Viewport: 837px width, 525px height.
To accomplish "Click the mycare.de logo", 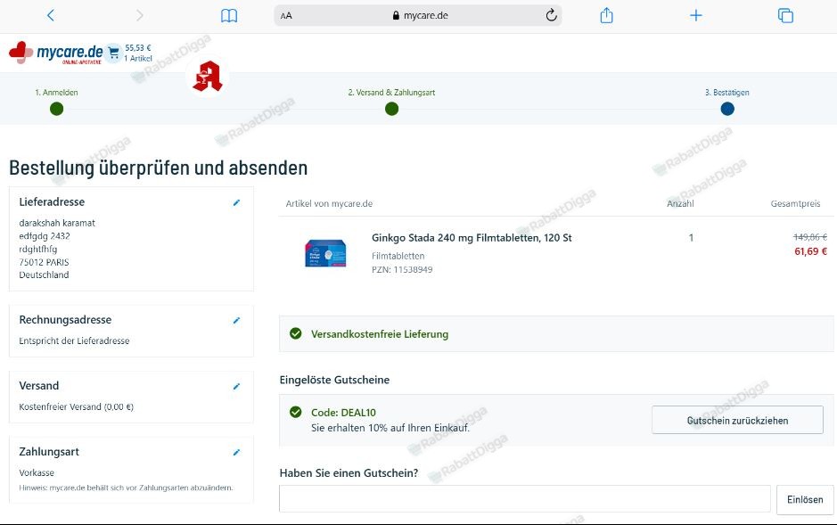I will pos(56,53).
